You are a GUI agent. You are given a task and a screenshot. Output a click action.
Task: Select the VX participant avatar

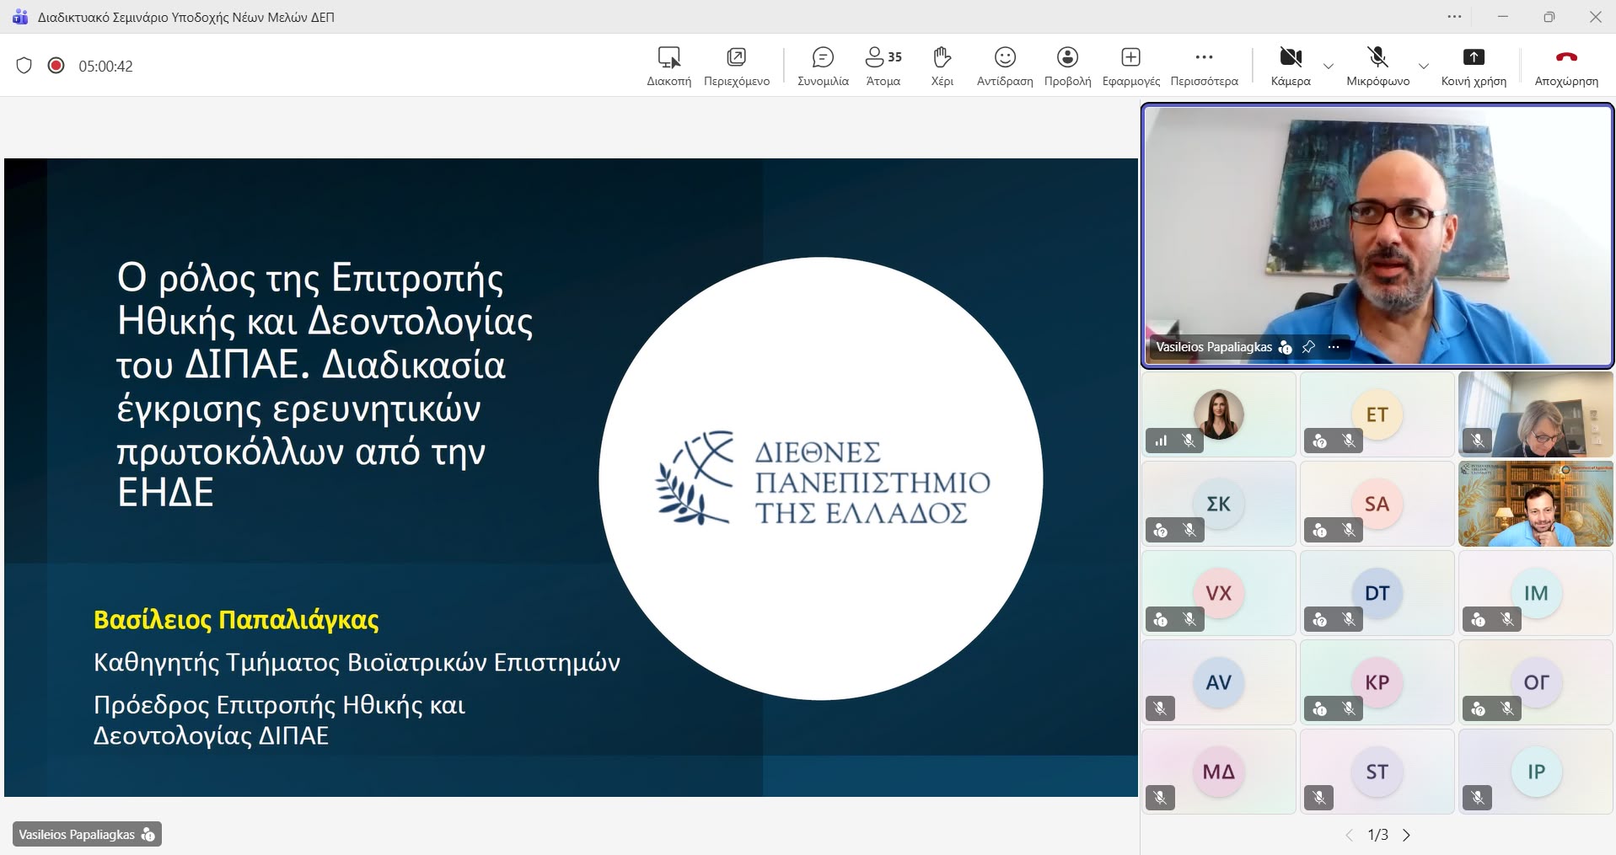point(1218,593)
